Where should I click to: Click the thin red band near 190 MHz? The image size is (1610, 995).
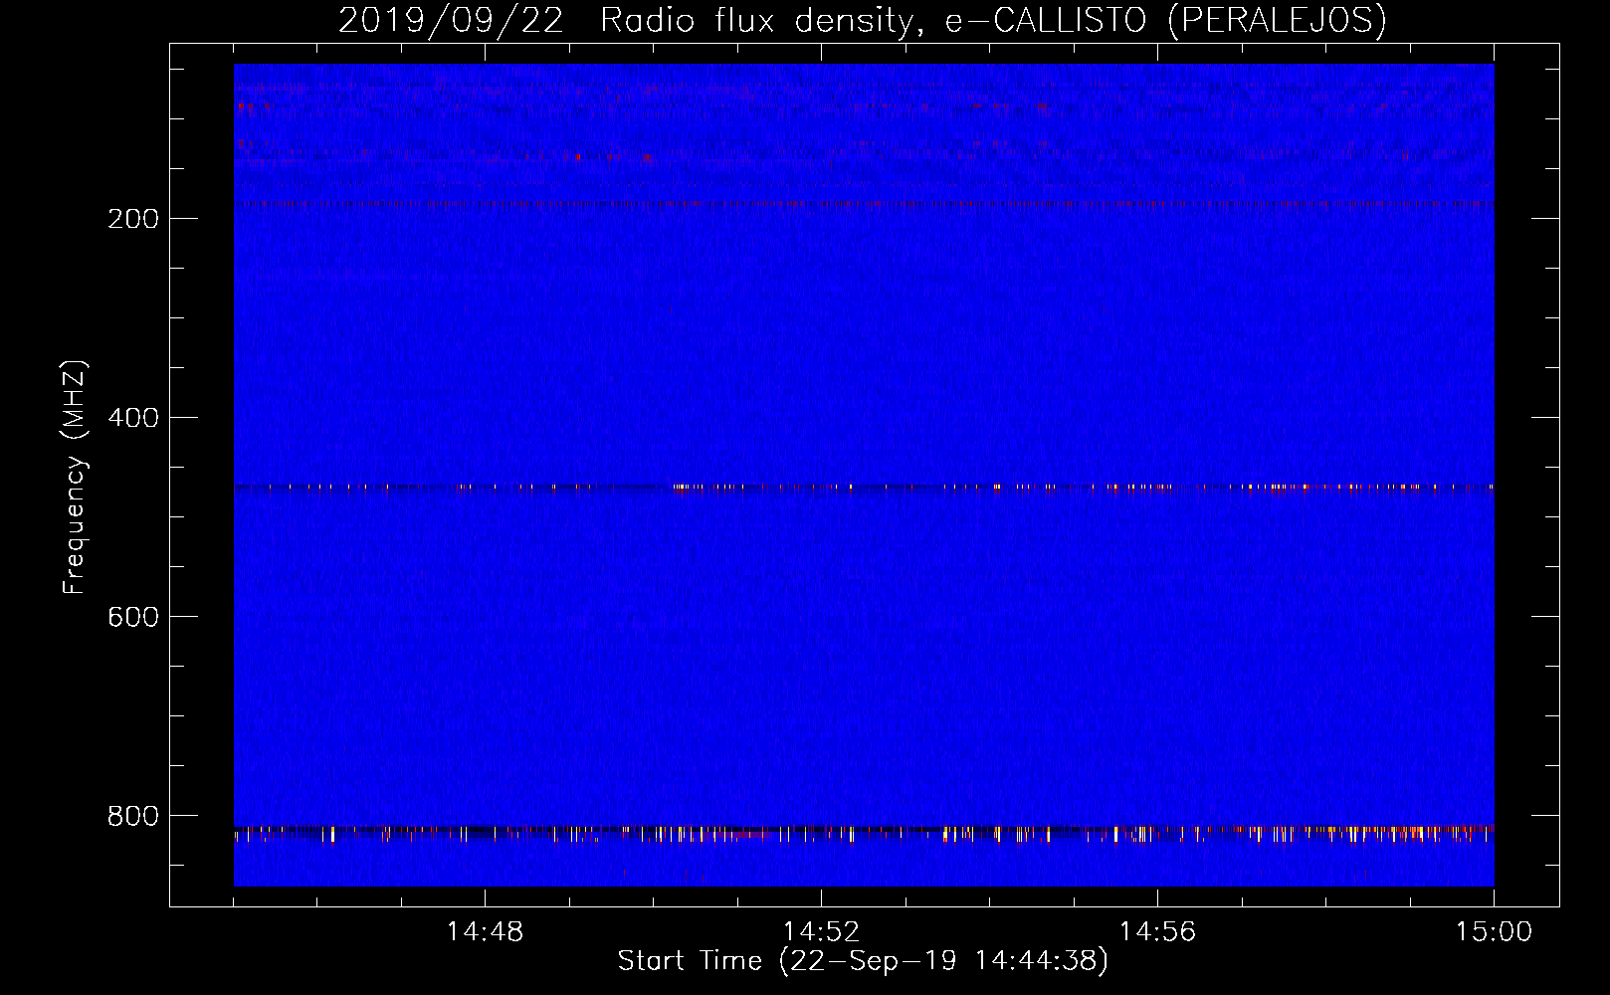pos(864,204)
